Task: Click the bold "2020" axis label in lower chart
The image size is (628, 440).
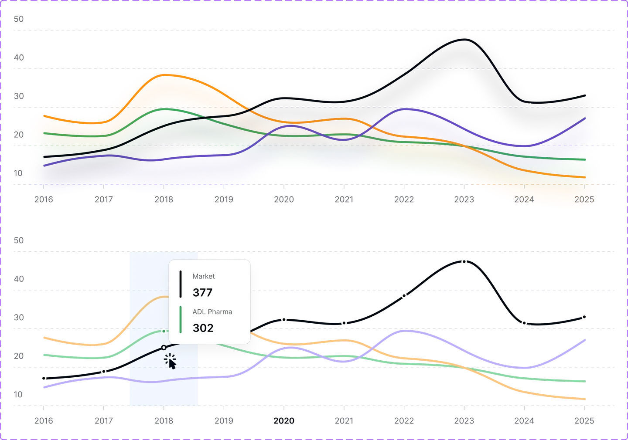Action: click(284, 421)
